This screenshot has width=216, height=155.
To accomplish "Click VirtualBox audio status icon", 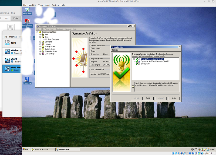I will pyautogui.click(x=178, y=153).
